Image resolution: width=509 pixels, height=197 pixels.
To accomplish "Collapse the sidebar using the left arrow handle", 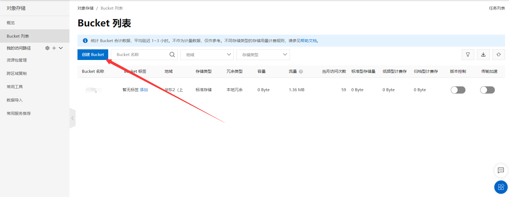I will pos(72,118).
